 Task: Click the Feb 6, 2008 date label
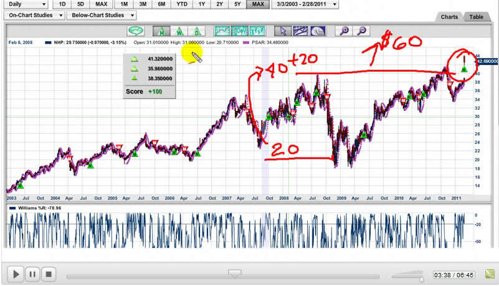pyautogui.click(x=21, y=42)
